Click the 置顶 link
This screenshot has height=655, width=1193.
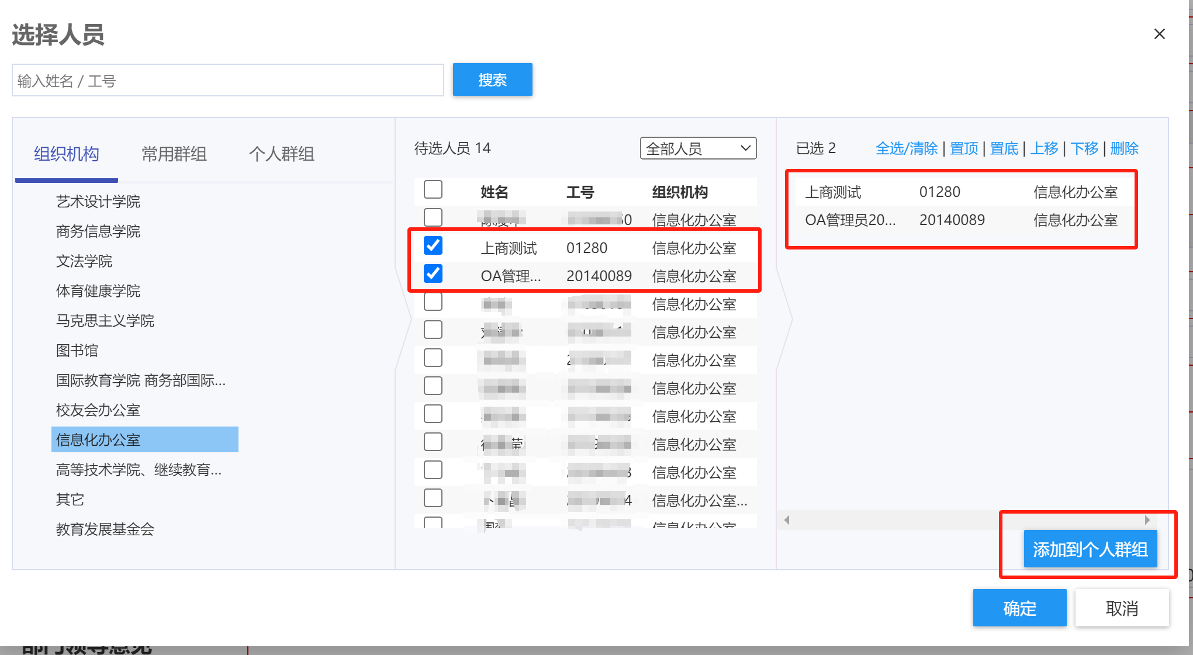click(x=964, y=148)
